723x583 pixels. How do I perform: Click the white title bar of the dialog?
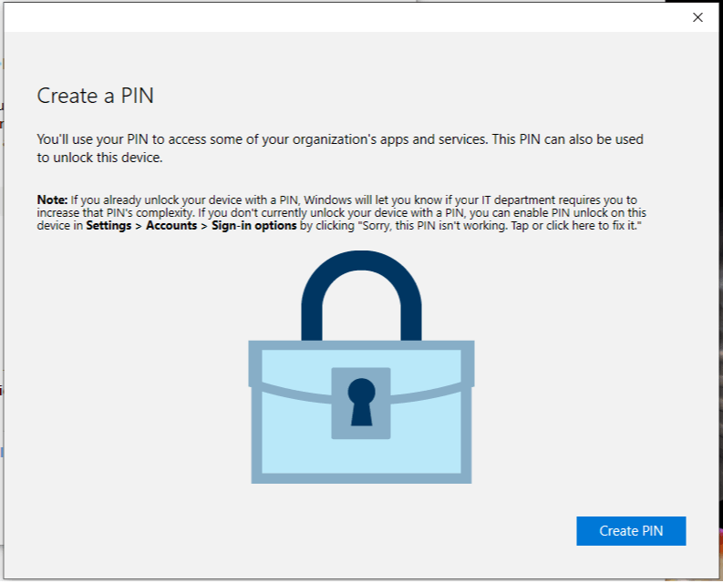pos(346,17)
